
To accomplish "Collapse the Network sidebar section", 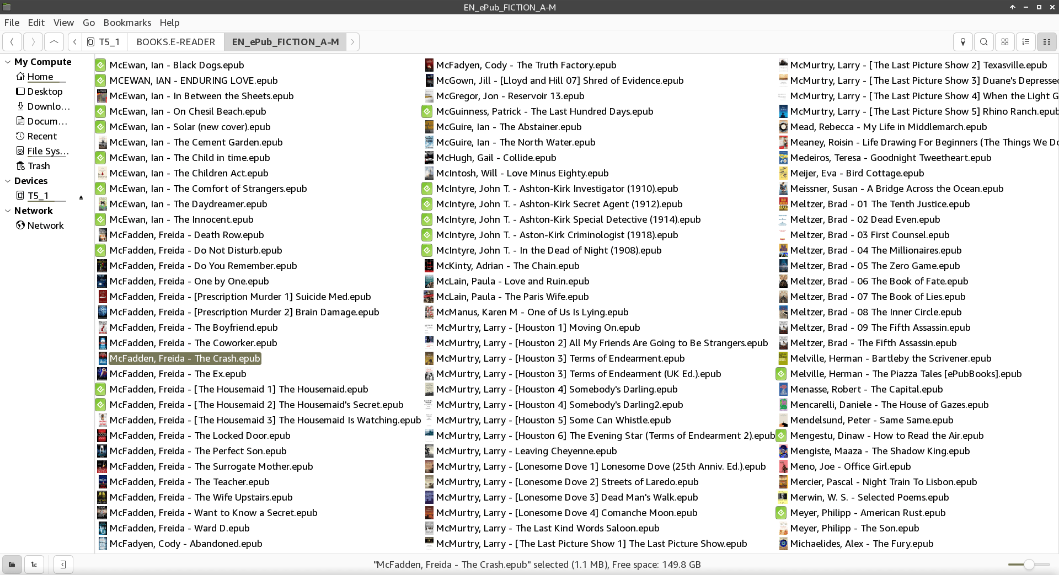I will pyautogui.click(x=8, y=211).
